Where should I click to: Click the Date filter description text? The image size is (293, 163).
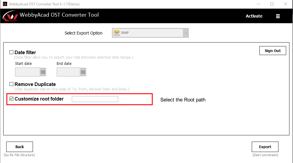pos(74,57)
